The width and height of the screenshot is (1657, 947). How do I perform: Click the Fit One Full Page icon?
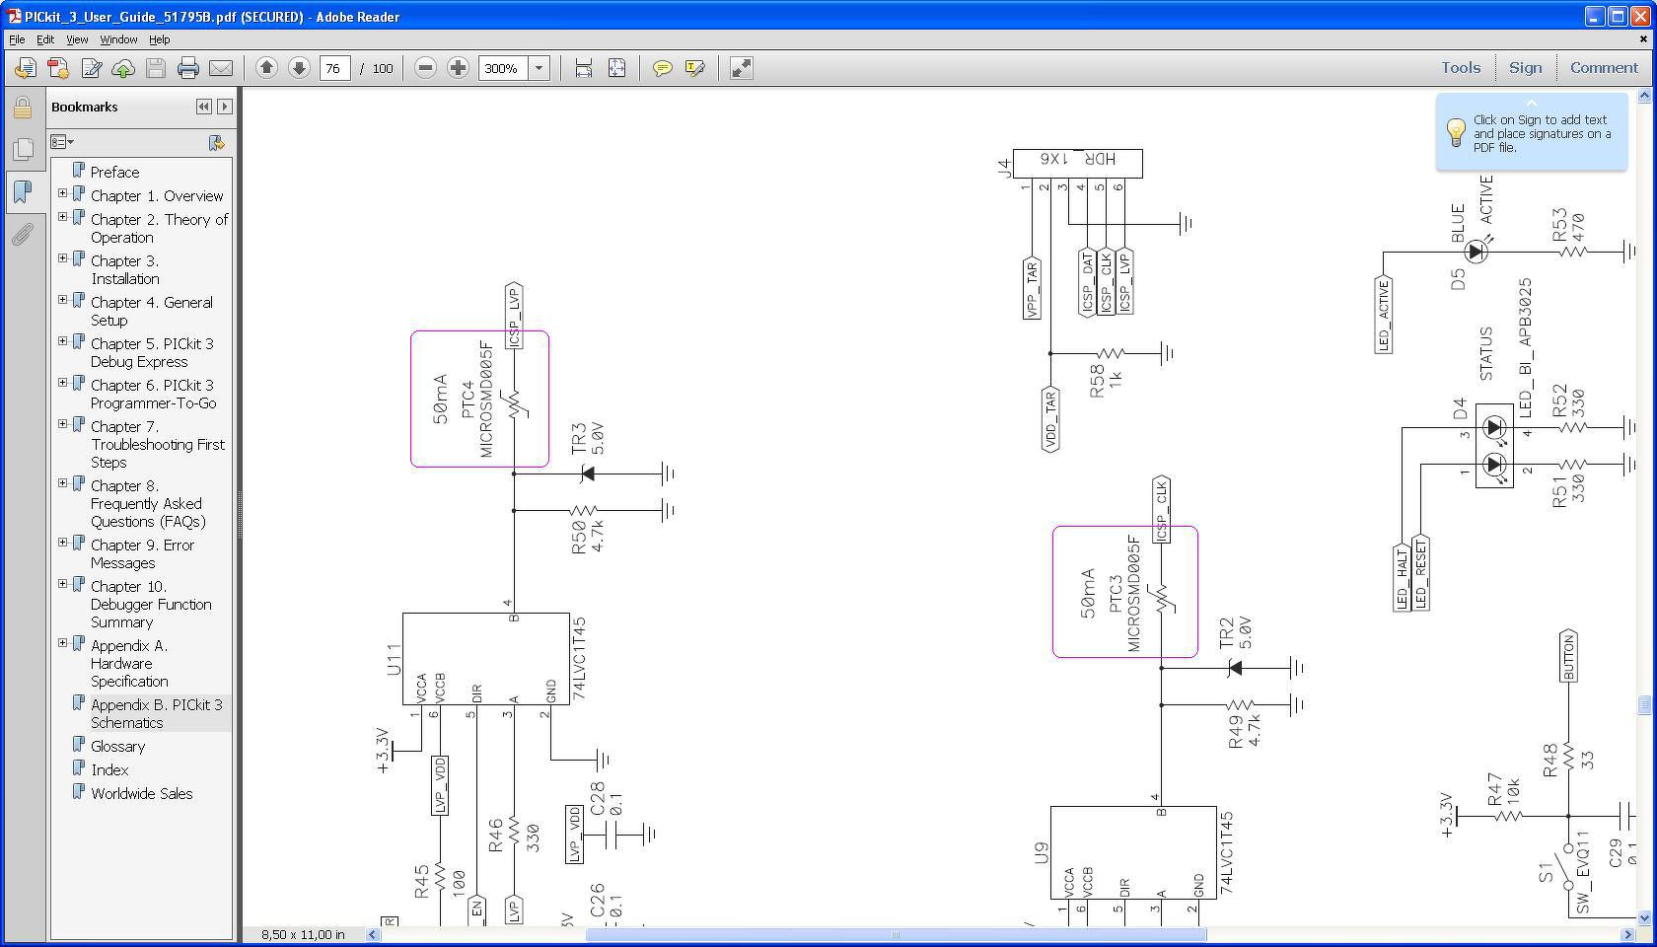click(616, 68)
